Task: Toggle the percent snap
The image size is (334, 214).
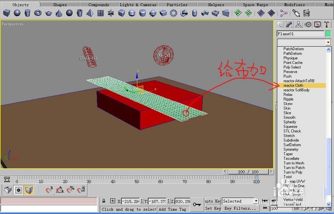Action: [x=70, y=190]
